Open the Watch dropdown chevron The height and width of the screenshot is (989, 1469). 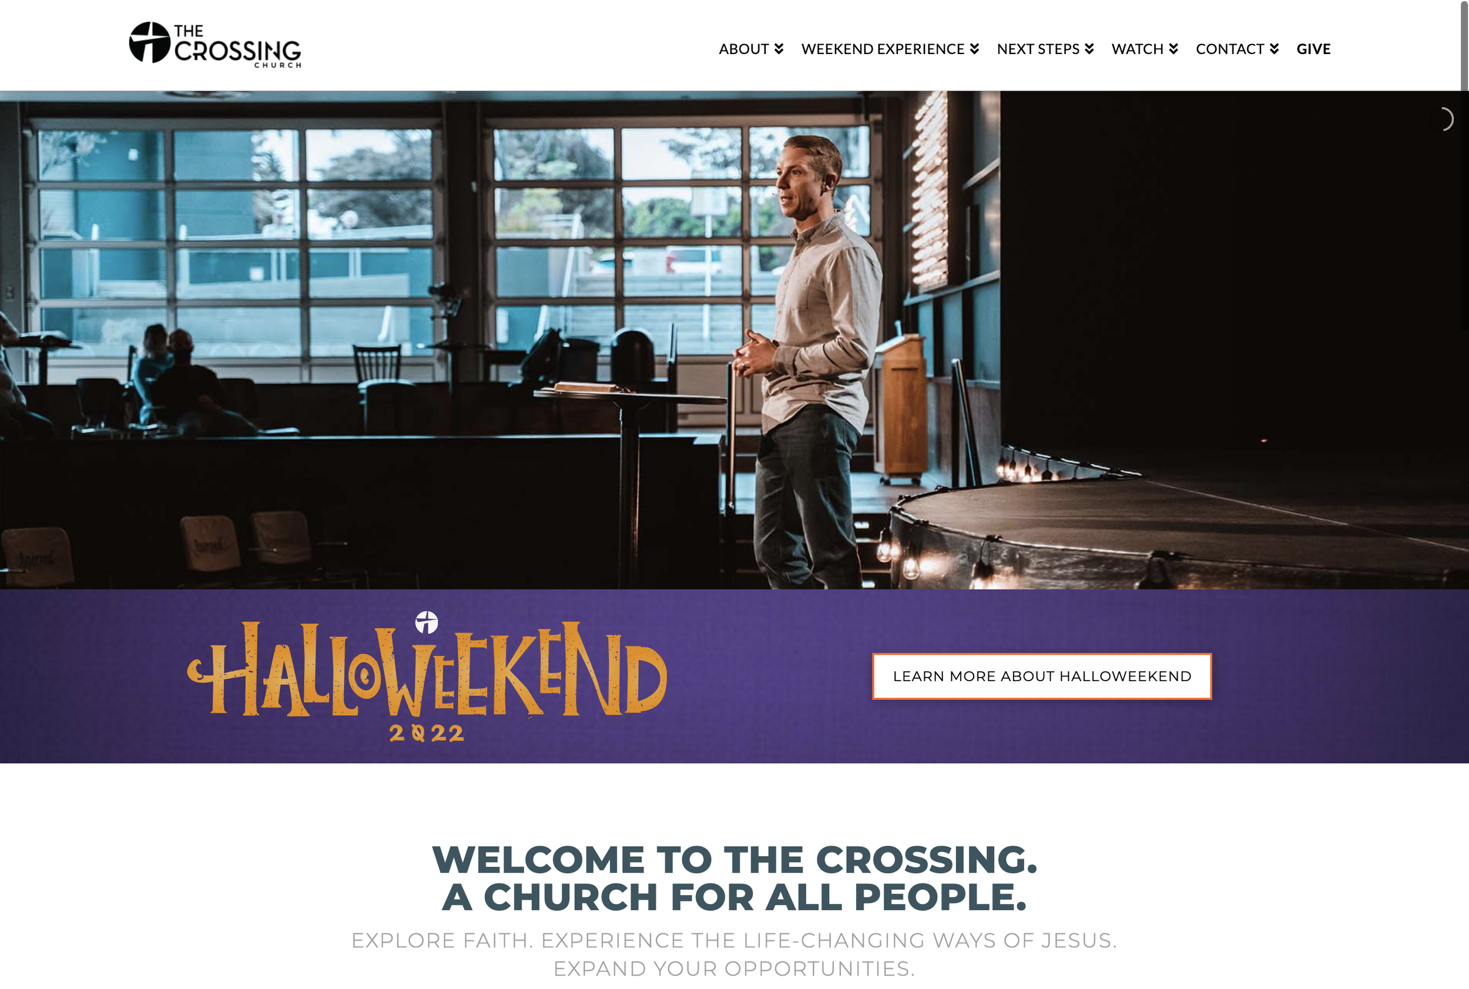pyautogui.click(x=1173, y=49)
